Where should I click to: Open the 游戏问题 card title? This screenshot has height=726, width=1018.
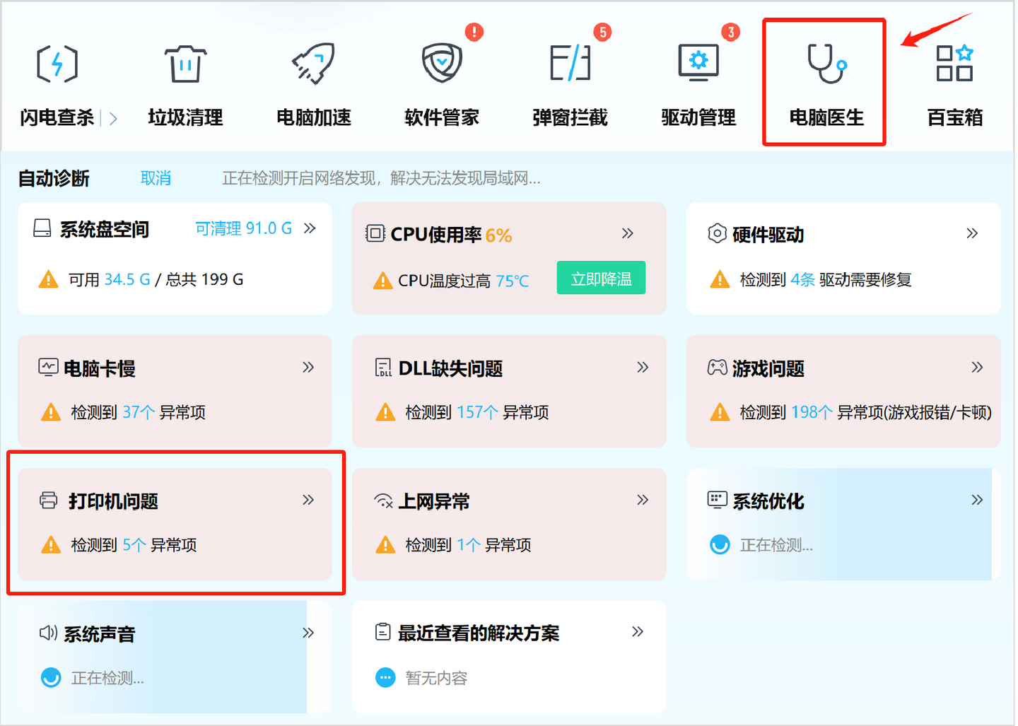pyautogui.click(x=768, y=368)
